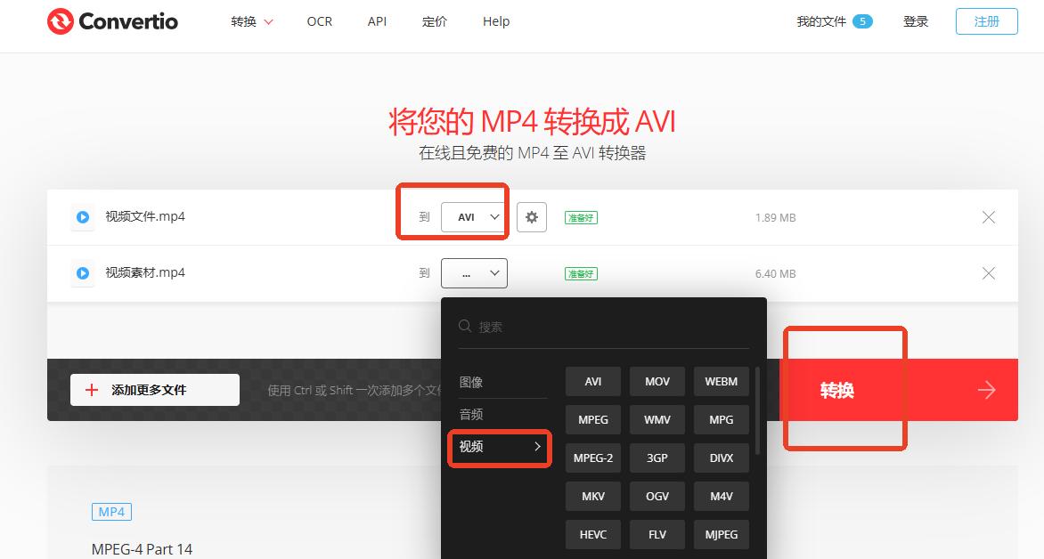This screenshot has height=559, width=1044.
Task: Click the search magnifier in format picker
Action: 465,326
